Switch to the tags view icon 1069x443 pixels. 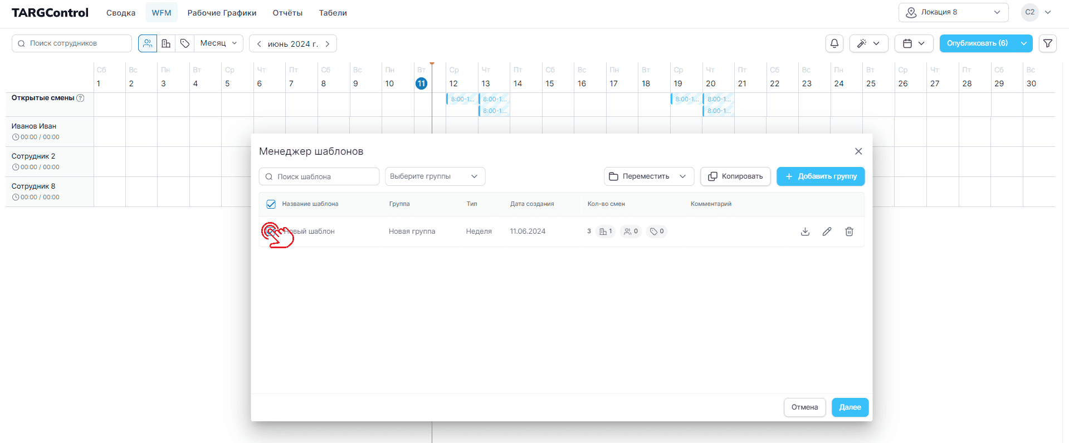185,43
